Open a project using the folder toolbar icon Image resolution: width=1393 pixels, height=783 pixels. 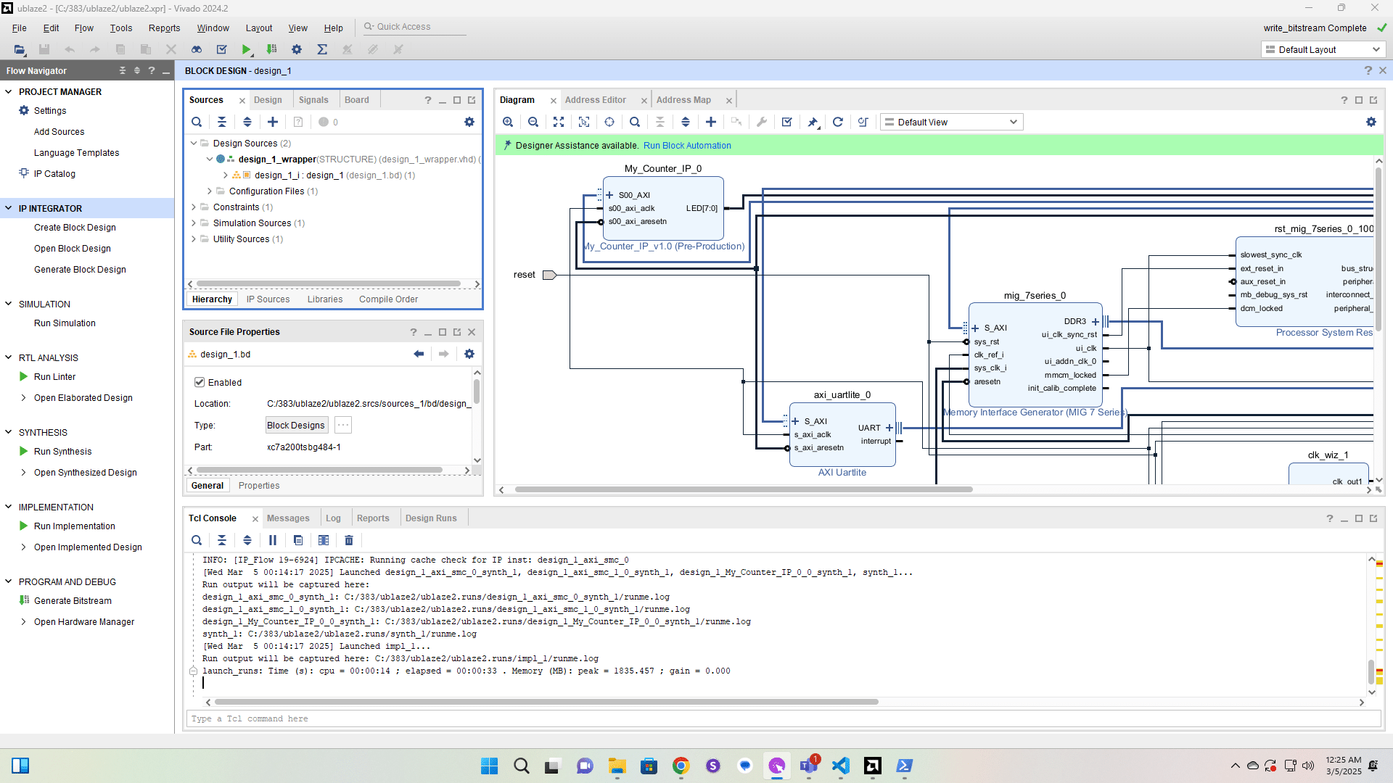20,50
